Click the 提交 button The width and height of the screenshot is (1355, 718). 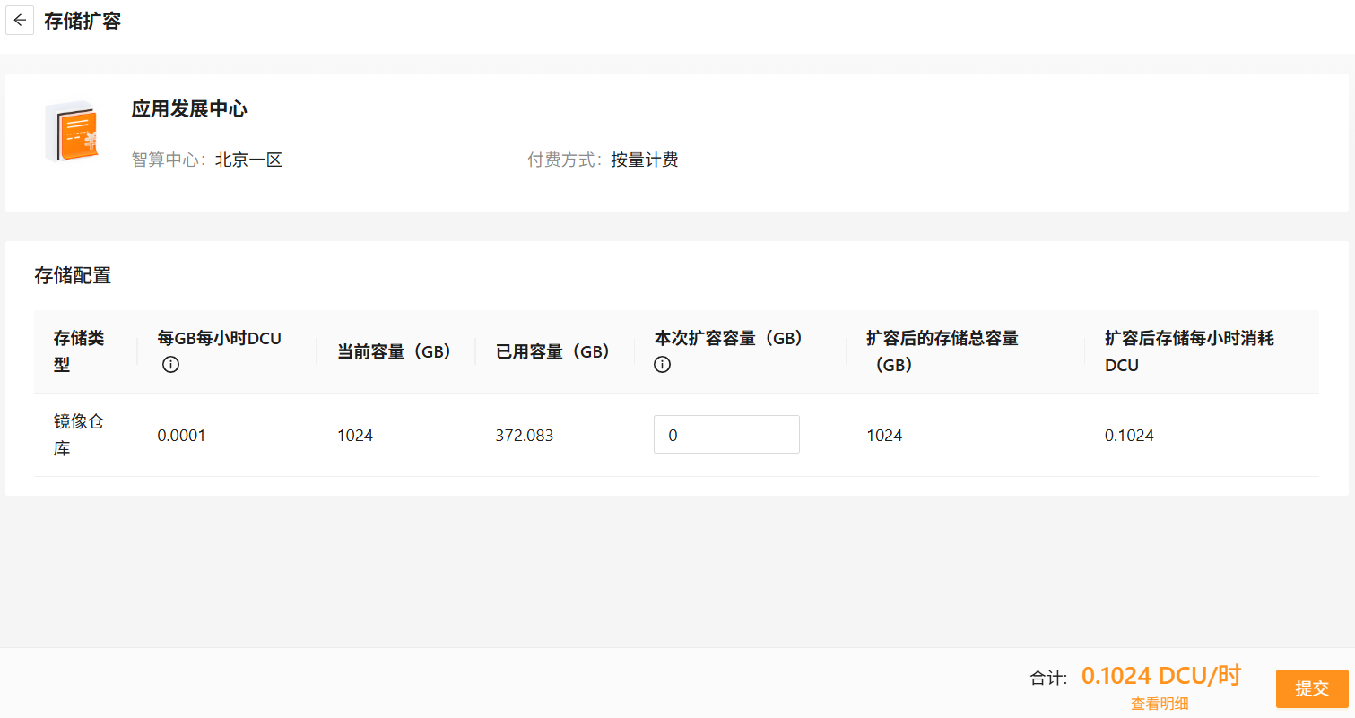1312,688
